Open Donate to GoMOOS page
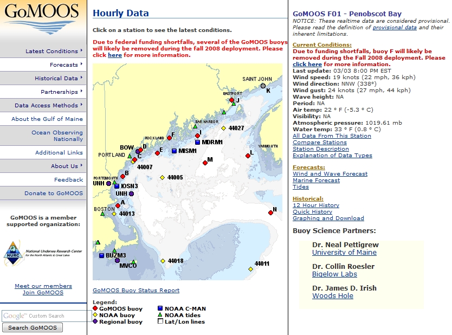This screenshot has width=452, height=335. [54, 193]
